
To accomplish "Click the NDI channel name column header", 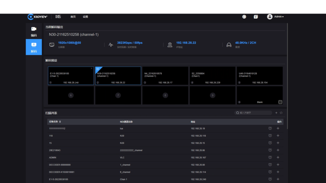I will pyautogui.click(x=126, y=122).
